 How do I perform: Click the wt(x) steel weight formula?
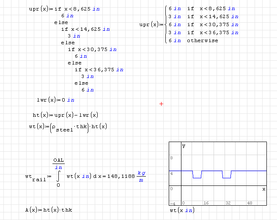[x=68, y=127]
